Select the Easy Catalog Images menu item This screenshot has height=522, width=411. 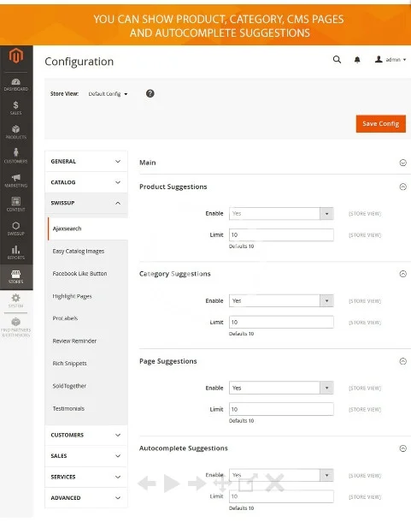pyautogui.click(x=79, y=251)
